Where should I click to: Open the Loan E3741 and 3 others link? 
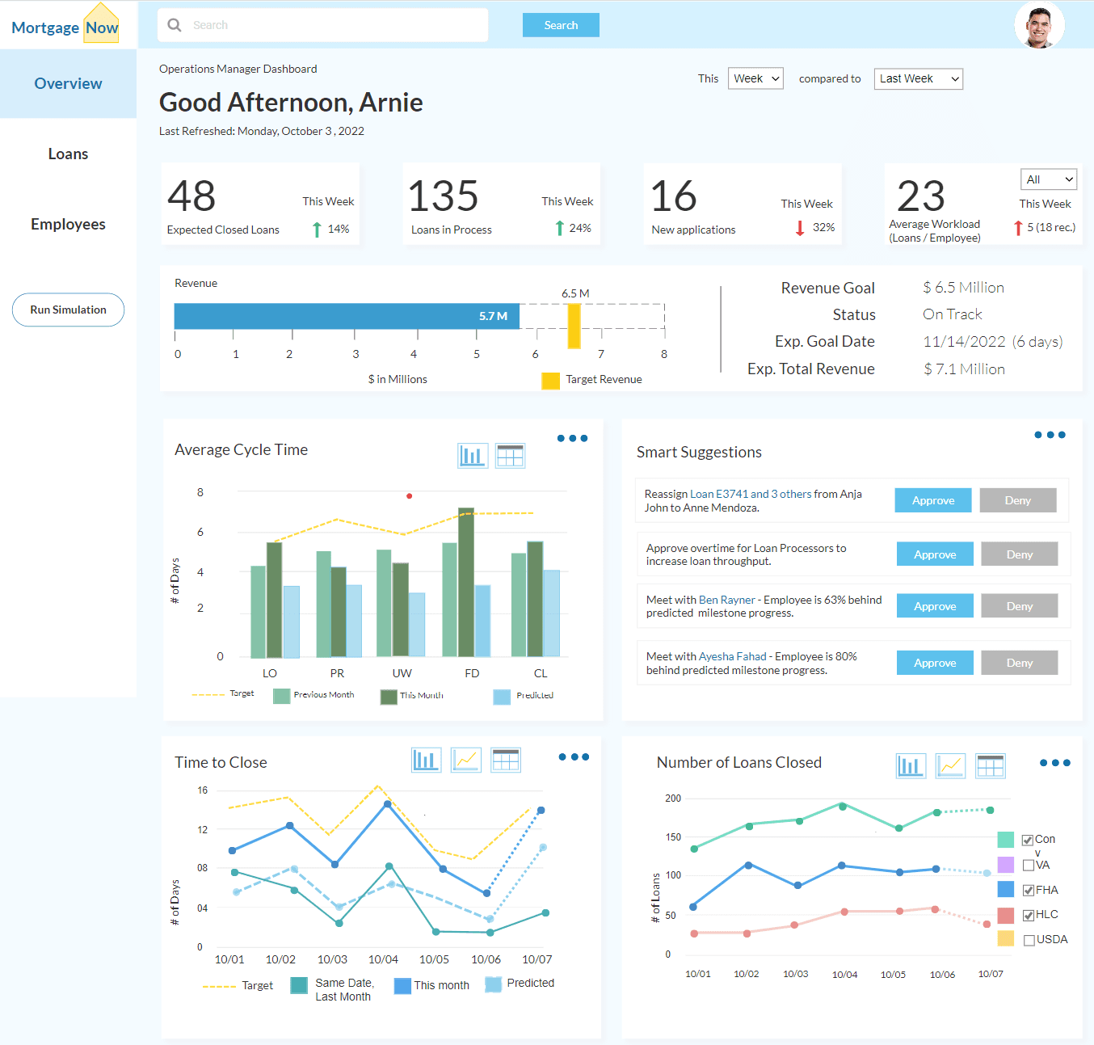point(751,494)
